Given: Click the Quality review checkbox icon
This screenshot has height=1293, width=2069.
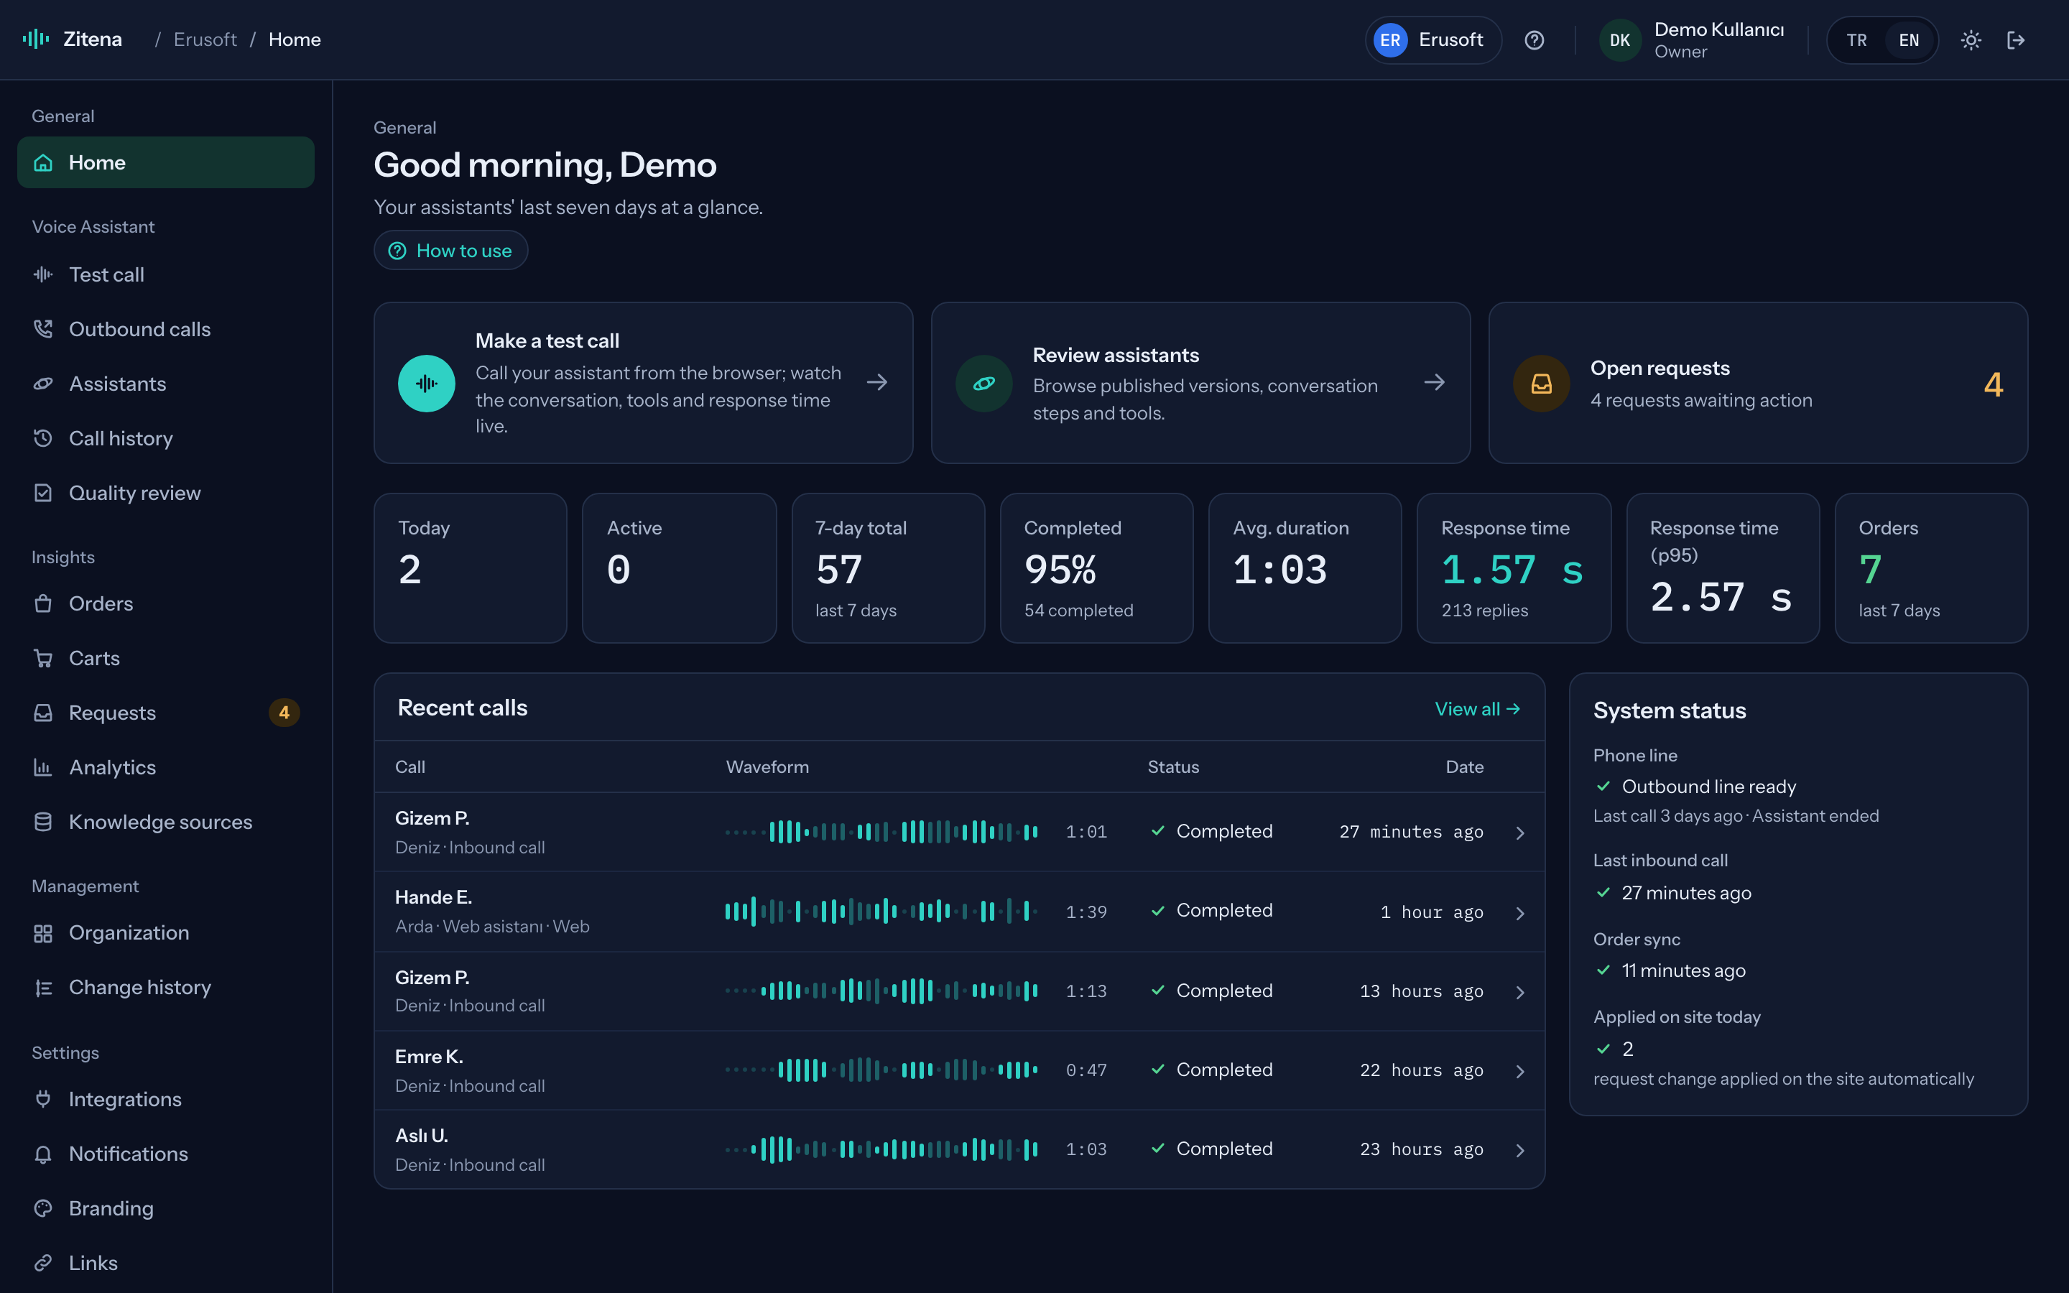Looking at the screenshot, I should click(43, 493).
